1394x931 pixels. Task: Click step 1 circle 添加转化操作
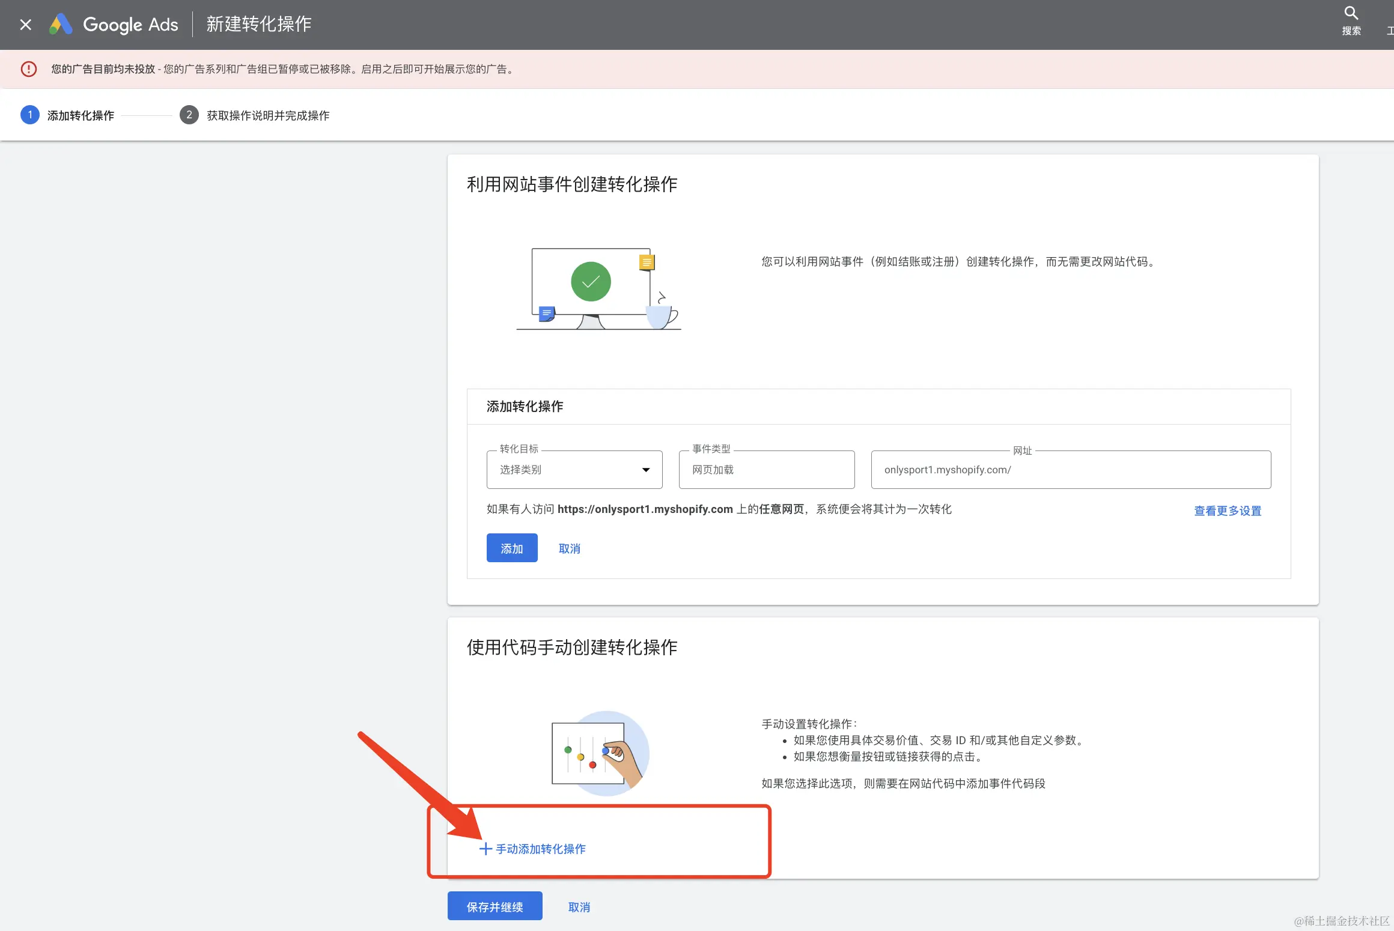(30, 115)
